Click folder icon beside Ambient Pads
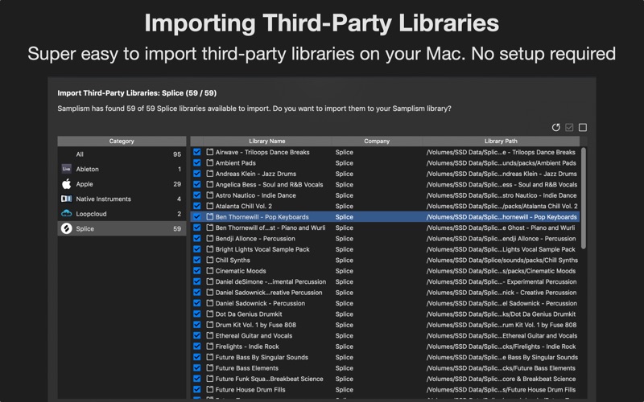644x402 pixels. tap(210, 163)
